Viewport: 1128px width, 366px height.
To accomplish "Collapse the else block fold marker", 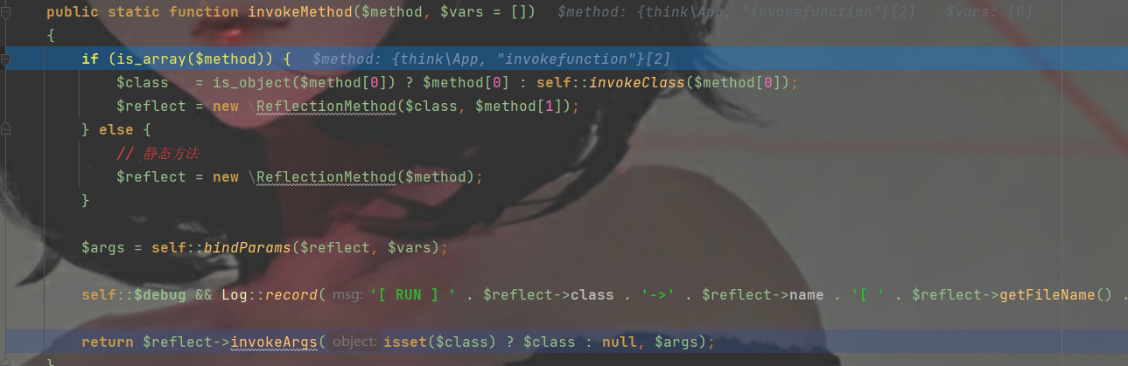I will click(6, 130).
